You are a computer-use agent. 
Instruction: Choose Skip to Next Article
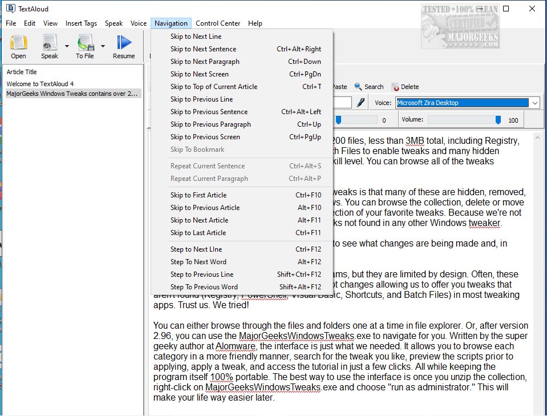coord(242,220)
